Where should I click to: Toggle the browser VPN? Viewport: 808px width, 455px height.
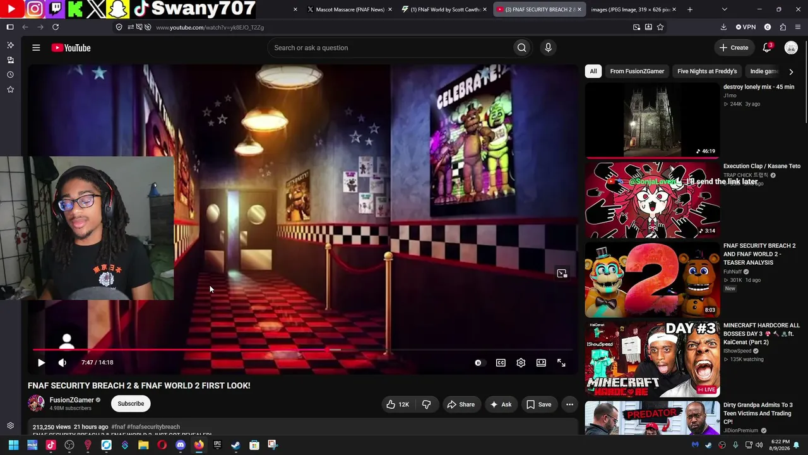click(x=746, y=27)
